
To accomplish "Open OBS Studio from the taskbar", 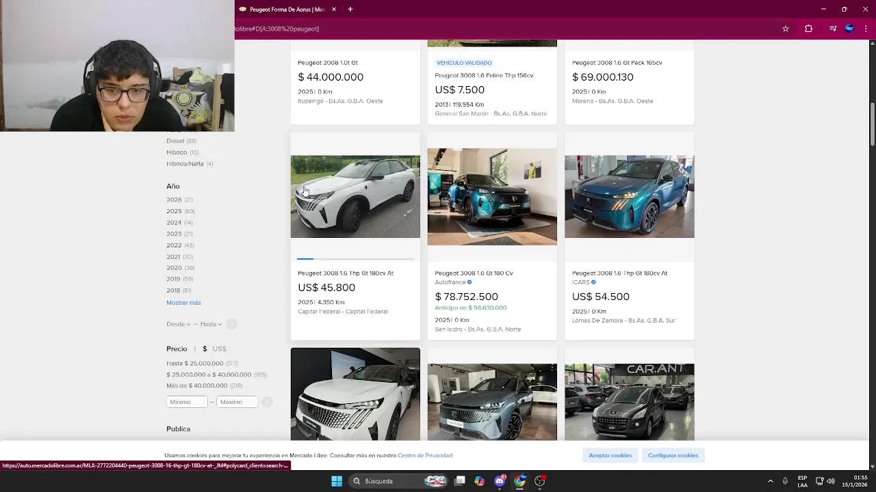I will [540, 481].
